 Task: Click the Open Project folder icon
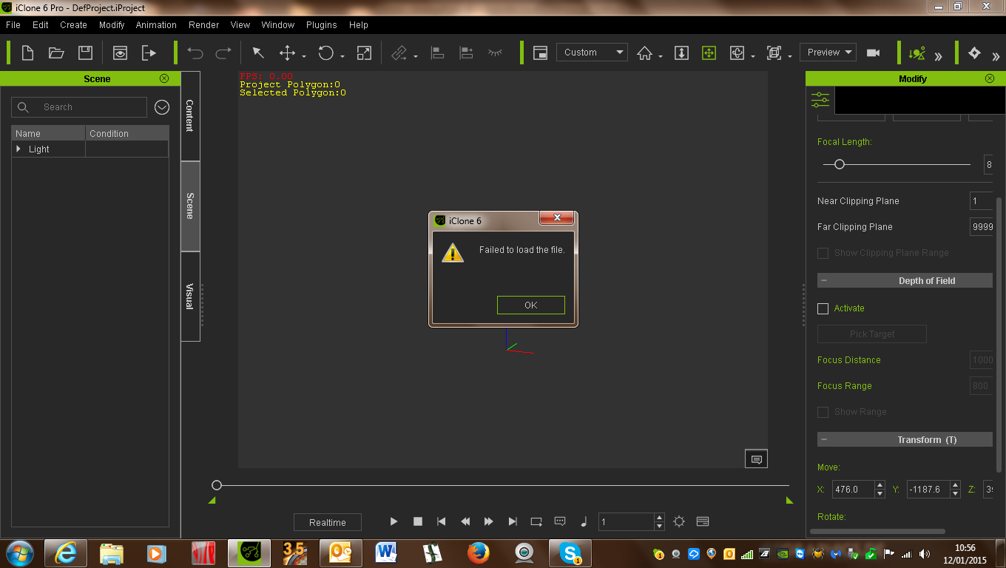click(56, 53)
